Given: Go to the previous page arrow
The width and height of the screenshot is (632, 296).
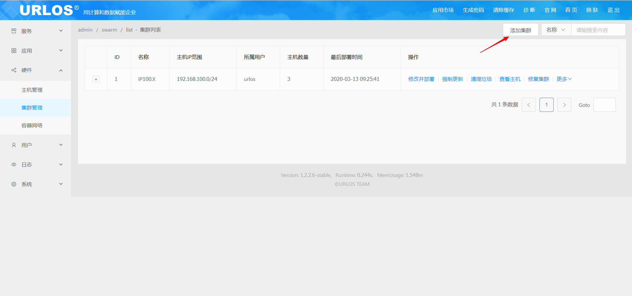Looking at the screenshot, I should 529,105.
